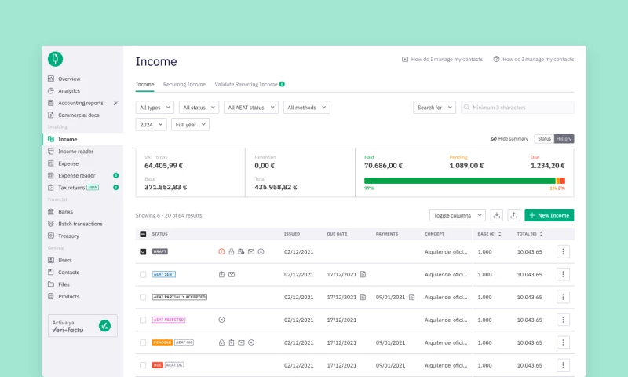Screen dimensions: 628x377
Task: Check the AEAT SENT row checkbox
Action: coord(143,274)
